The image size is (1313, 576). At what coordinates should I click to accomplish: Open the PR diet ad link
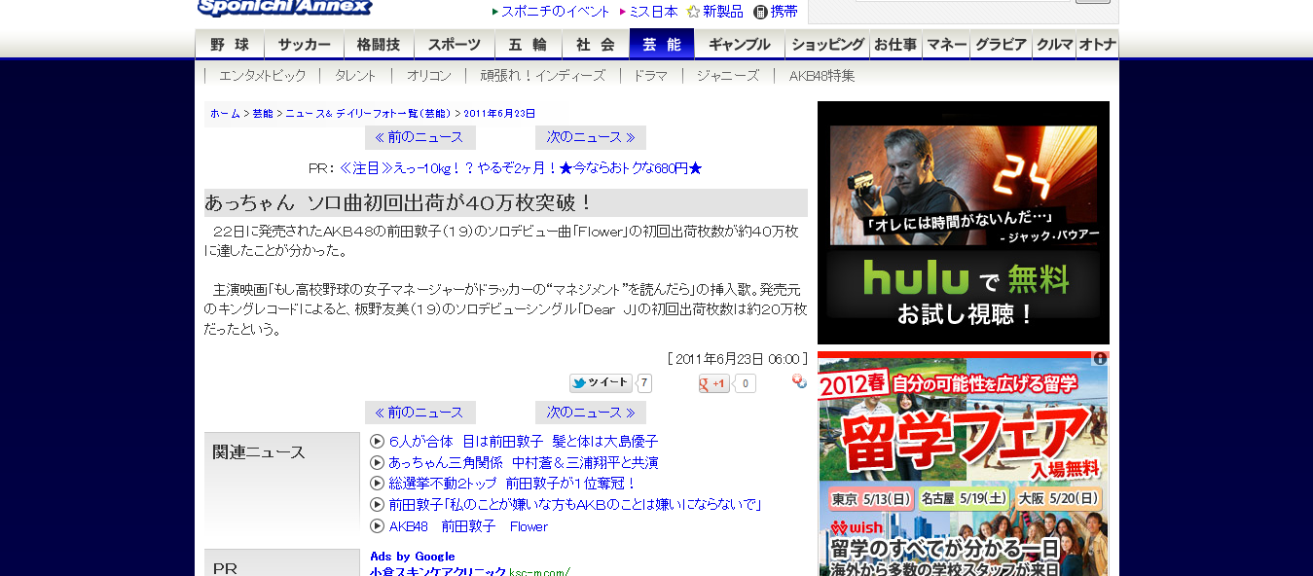[x=521, y=168]
